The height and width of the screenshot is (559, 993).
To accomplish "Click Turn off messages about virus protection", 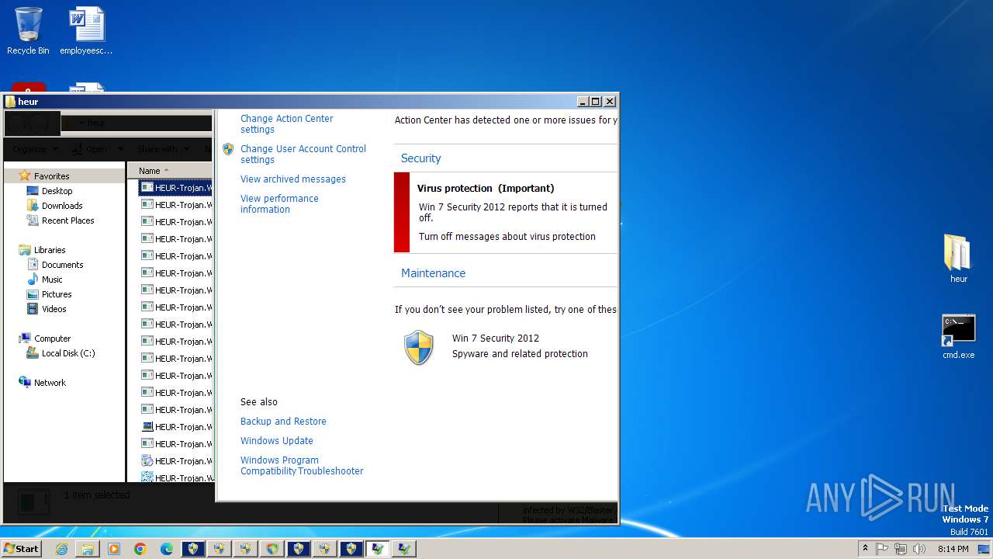I will click(x=507, y=237).
